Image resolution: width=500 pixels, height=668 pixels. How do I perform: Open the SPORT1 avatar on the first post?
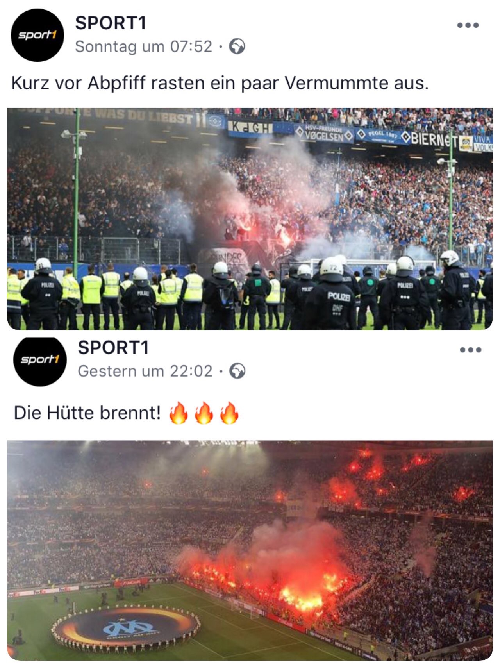click(x=37, y=35)
